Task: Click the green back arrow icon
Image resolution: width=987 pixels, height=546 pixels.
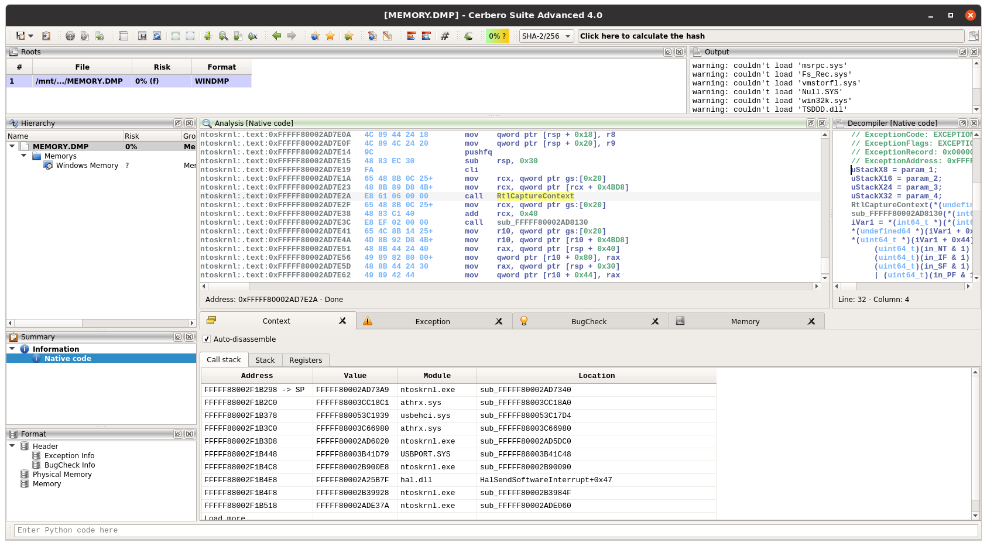Action: (x=277, y=36)
